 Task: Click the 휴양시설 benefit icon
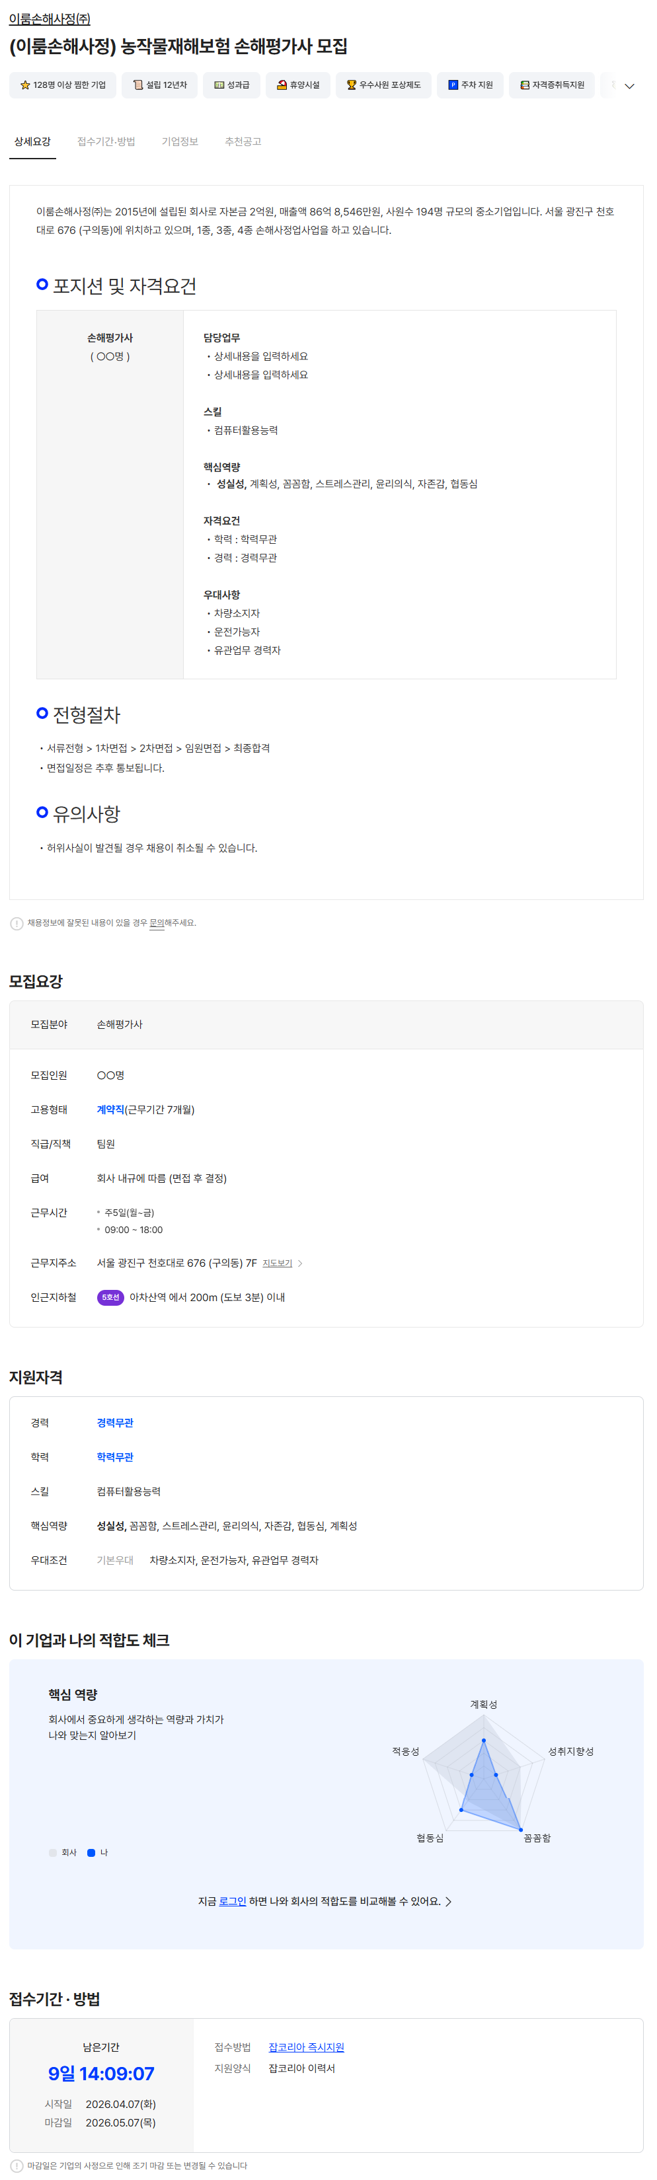click(x=282, y=85)
